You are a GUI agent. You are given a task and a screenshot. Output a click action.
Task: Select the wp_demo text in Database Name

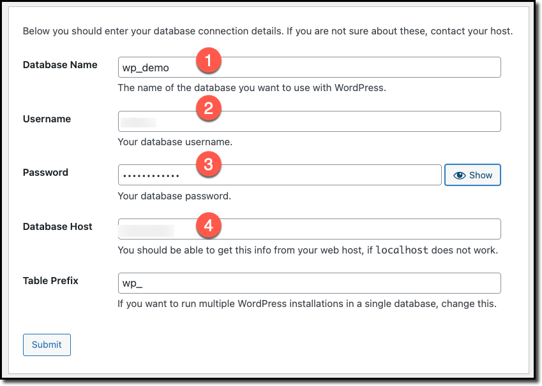point(144,68)
